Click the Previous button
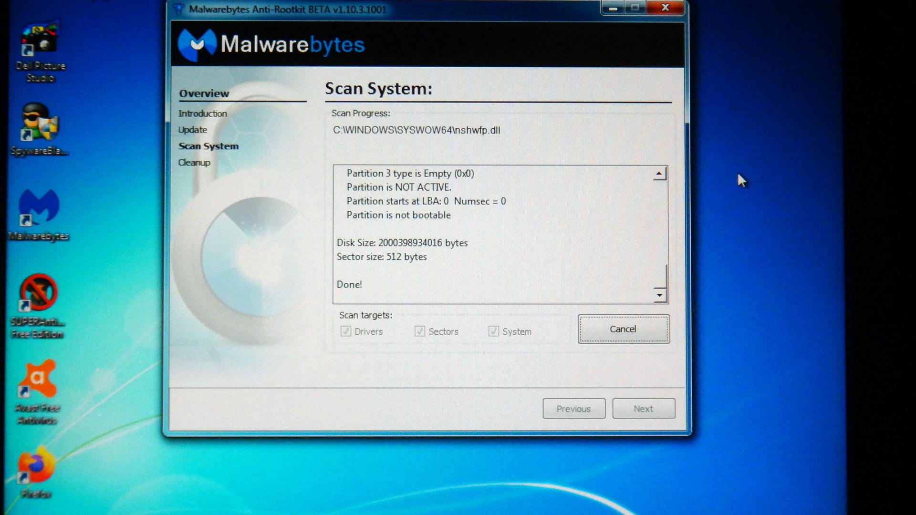This screenshot has width=916, height=515. coord(574,409)
